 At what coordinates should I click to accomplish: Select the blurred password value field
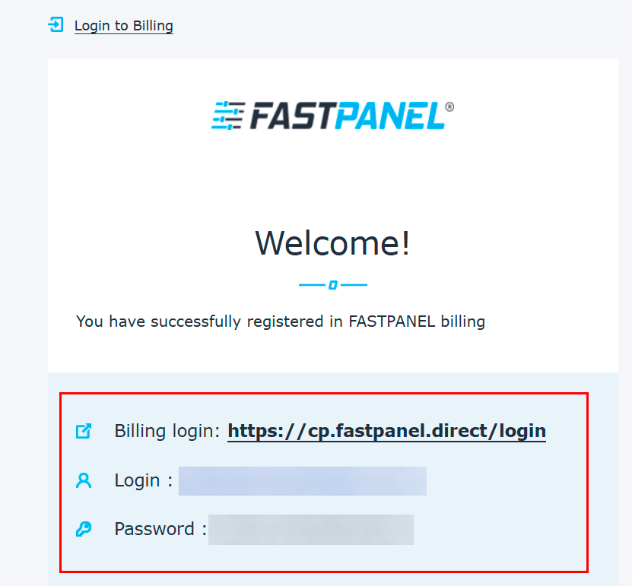point(311,530)
